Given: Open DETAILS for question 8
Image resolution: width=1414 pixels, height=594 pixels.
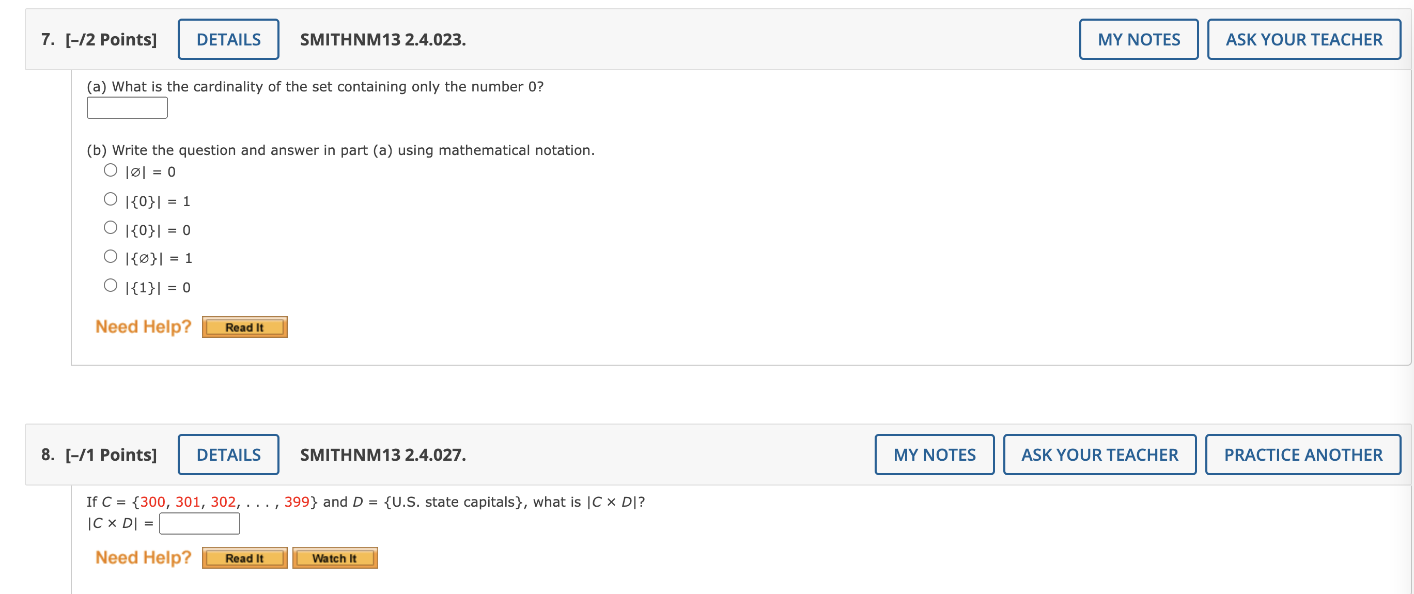Looking at the screenshot, I should pyautogui.click(x=228, y=454).
